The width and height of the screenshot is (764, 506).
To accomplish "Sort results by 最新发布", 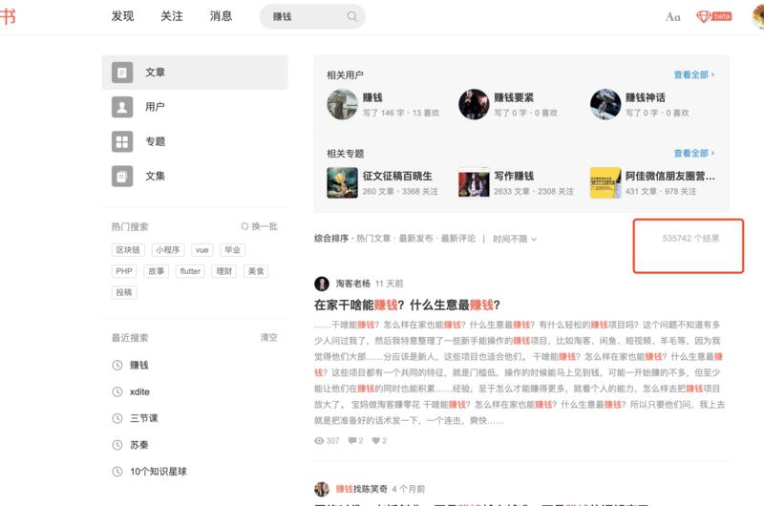I will [415, 239].
